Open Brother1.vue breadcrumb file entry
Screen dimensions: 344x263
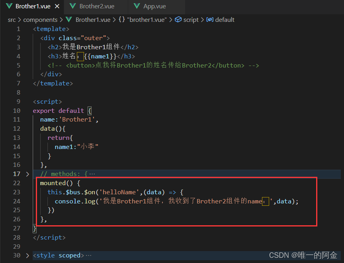[93, 20]
